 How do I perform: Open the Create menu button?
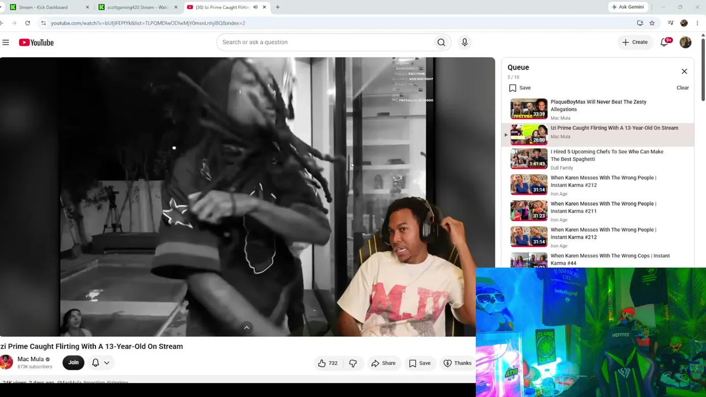pos(635,42)
